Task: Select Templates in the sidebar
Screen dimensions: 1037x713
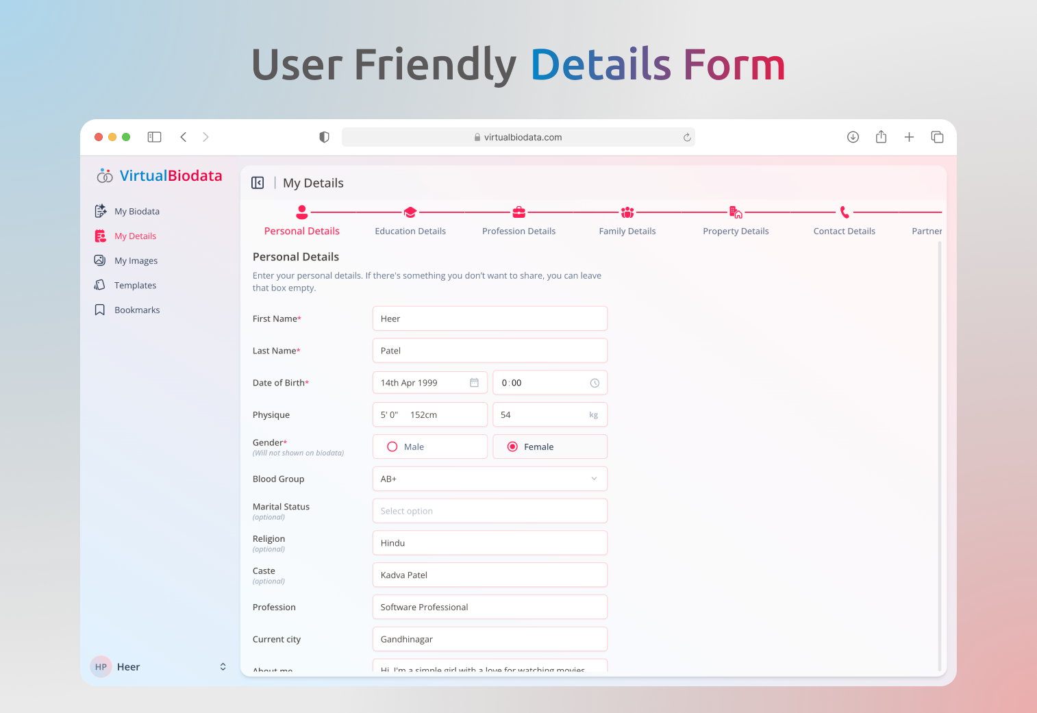Action: pos(134,285)
